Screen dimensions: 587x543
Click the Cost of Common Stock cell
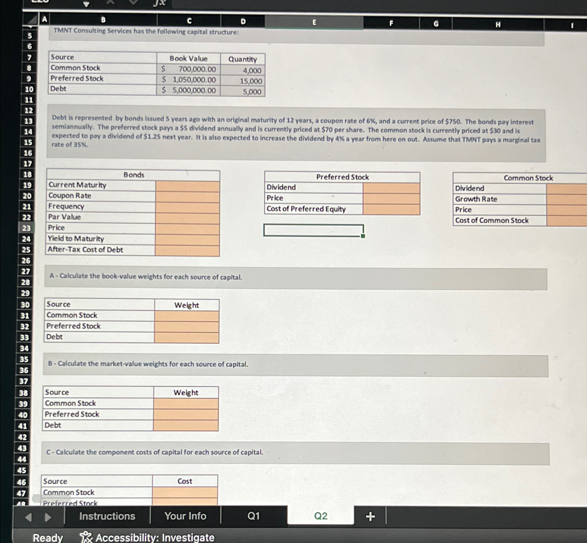coord(567,221)
